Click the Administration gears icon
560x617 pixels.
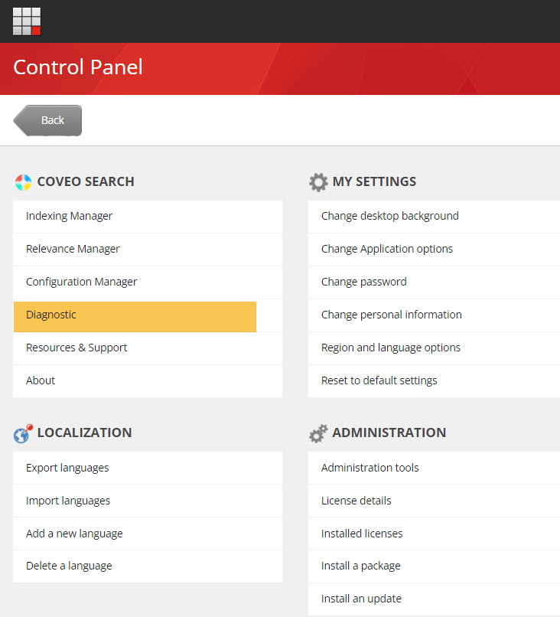[318, 433]
